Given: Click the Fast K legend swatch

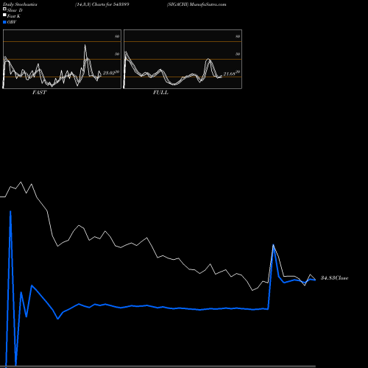Looking at the screenshot, I should point(4,15).
